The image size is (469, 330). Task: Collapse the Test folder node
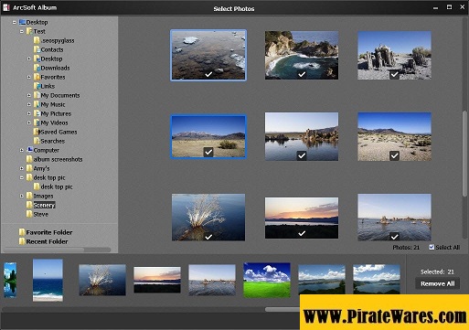(x=22, y=31)
